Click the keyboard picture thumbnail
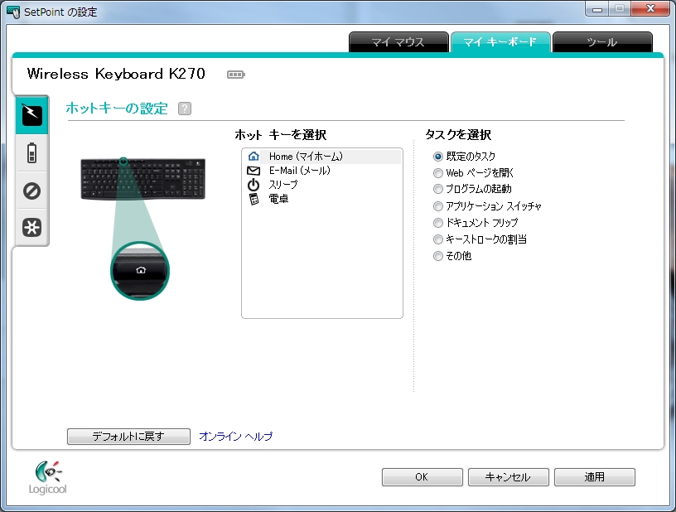The width and height of the screenshot is (676, 512). click(x=143, y=179)
